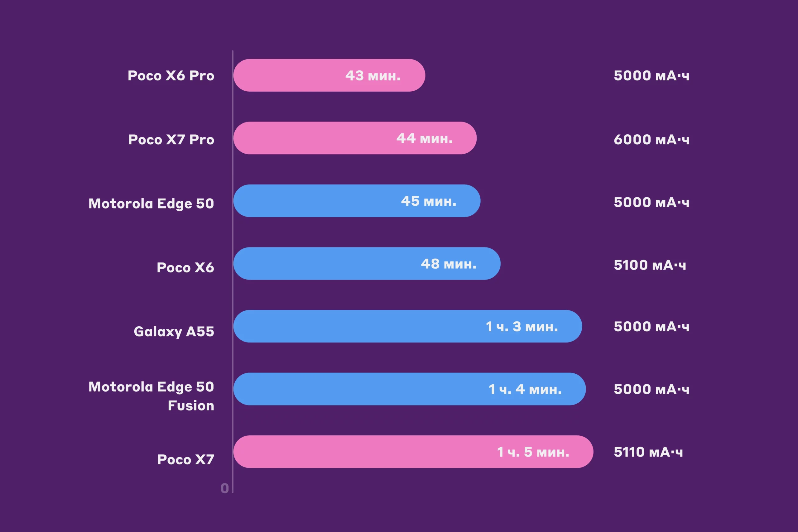Click the 48 мин. blue bar
The width and height of the screenshot is (798, 532).
pyautogui.click(x=367, y=264)
